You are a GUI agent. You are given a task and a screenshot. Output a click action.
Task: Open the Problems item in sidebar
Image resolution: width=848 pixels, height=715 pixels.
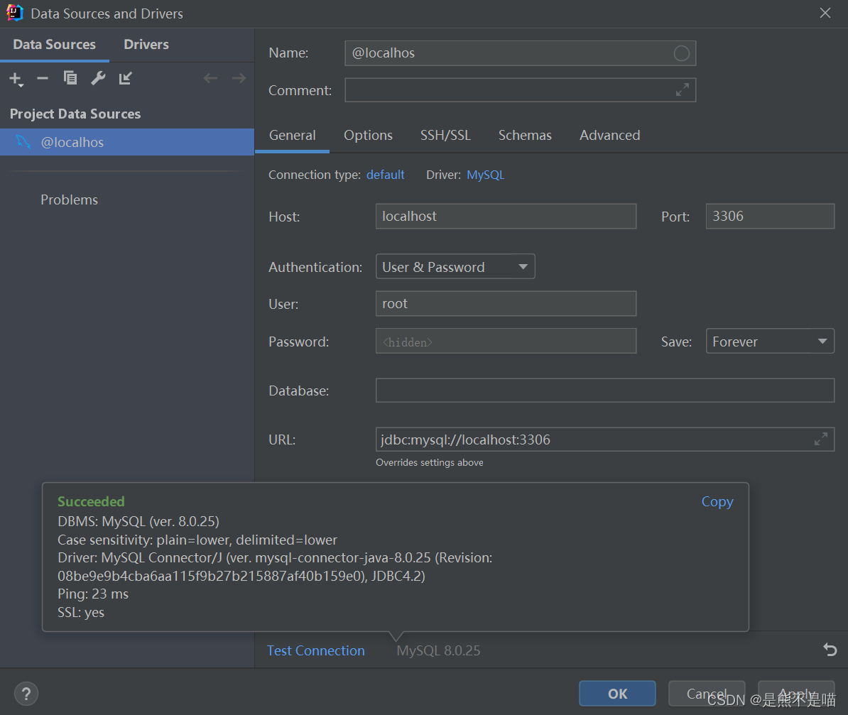click(69, 200)
